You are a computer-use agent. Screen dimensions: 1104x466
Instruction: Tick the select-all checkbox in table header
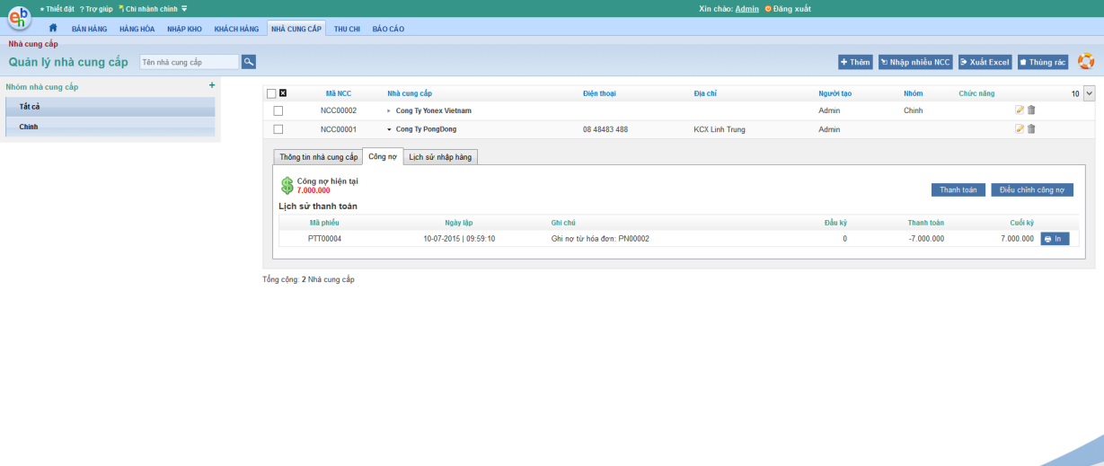coord(271,93)
